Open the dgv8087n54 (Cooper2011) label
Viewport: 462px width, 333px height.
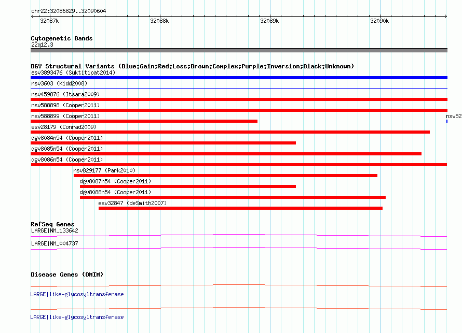click(x=115, y=181)
